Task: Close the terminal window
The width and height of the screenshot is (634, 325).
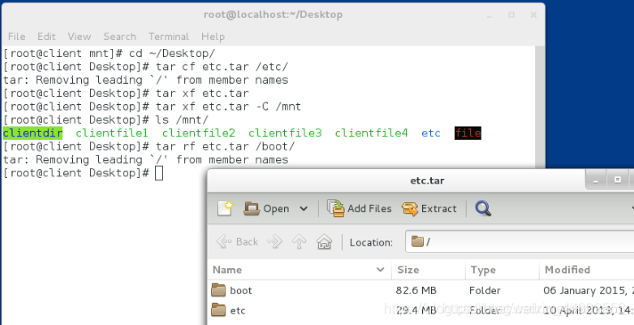Action: (533, 15)
